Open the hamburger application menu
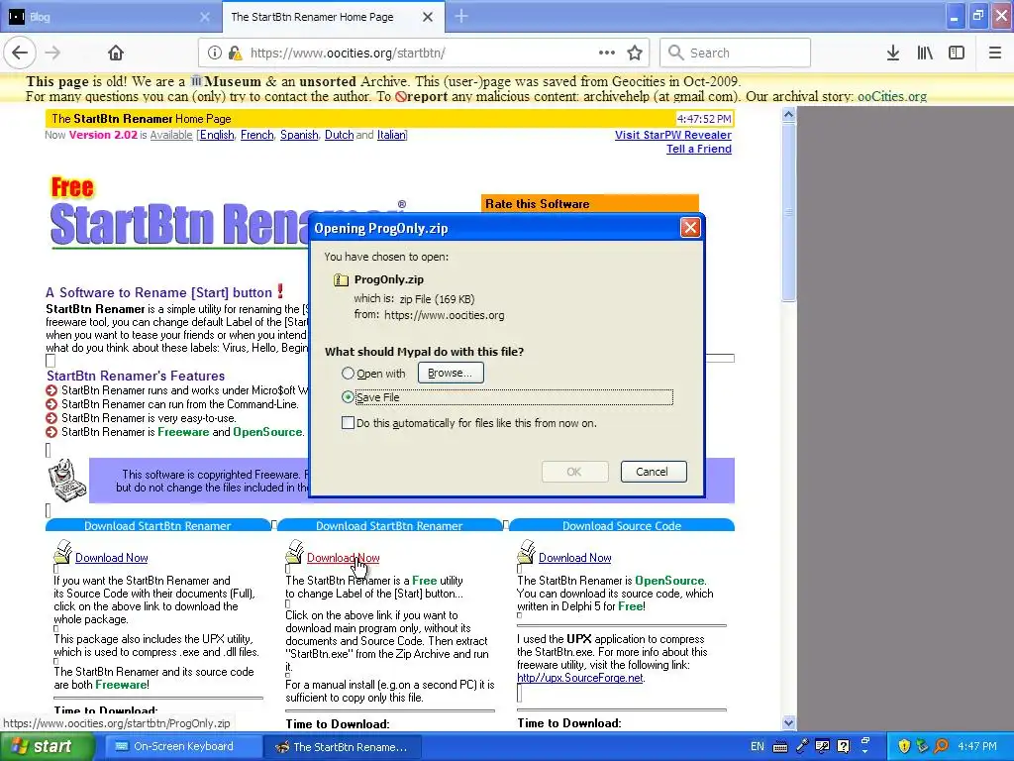Viewport: 1014px width, 761px height. coord(995,53)
